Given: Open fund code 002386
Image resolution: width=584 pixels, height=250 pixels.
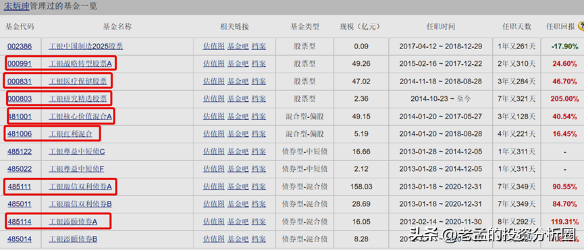Looking at the screenshot, I should pos(20,46).
